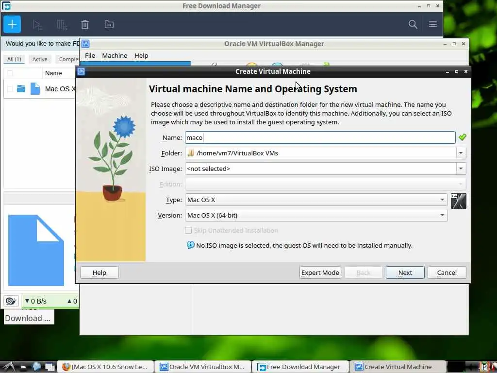Image resolution: width=497 pixels, height=373 pixels.
Task: Click the move-to-folder icon in FDM toolbar
Action: pos(109,24)
